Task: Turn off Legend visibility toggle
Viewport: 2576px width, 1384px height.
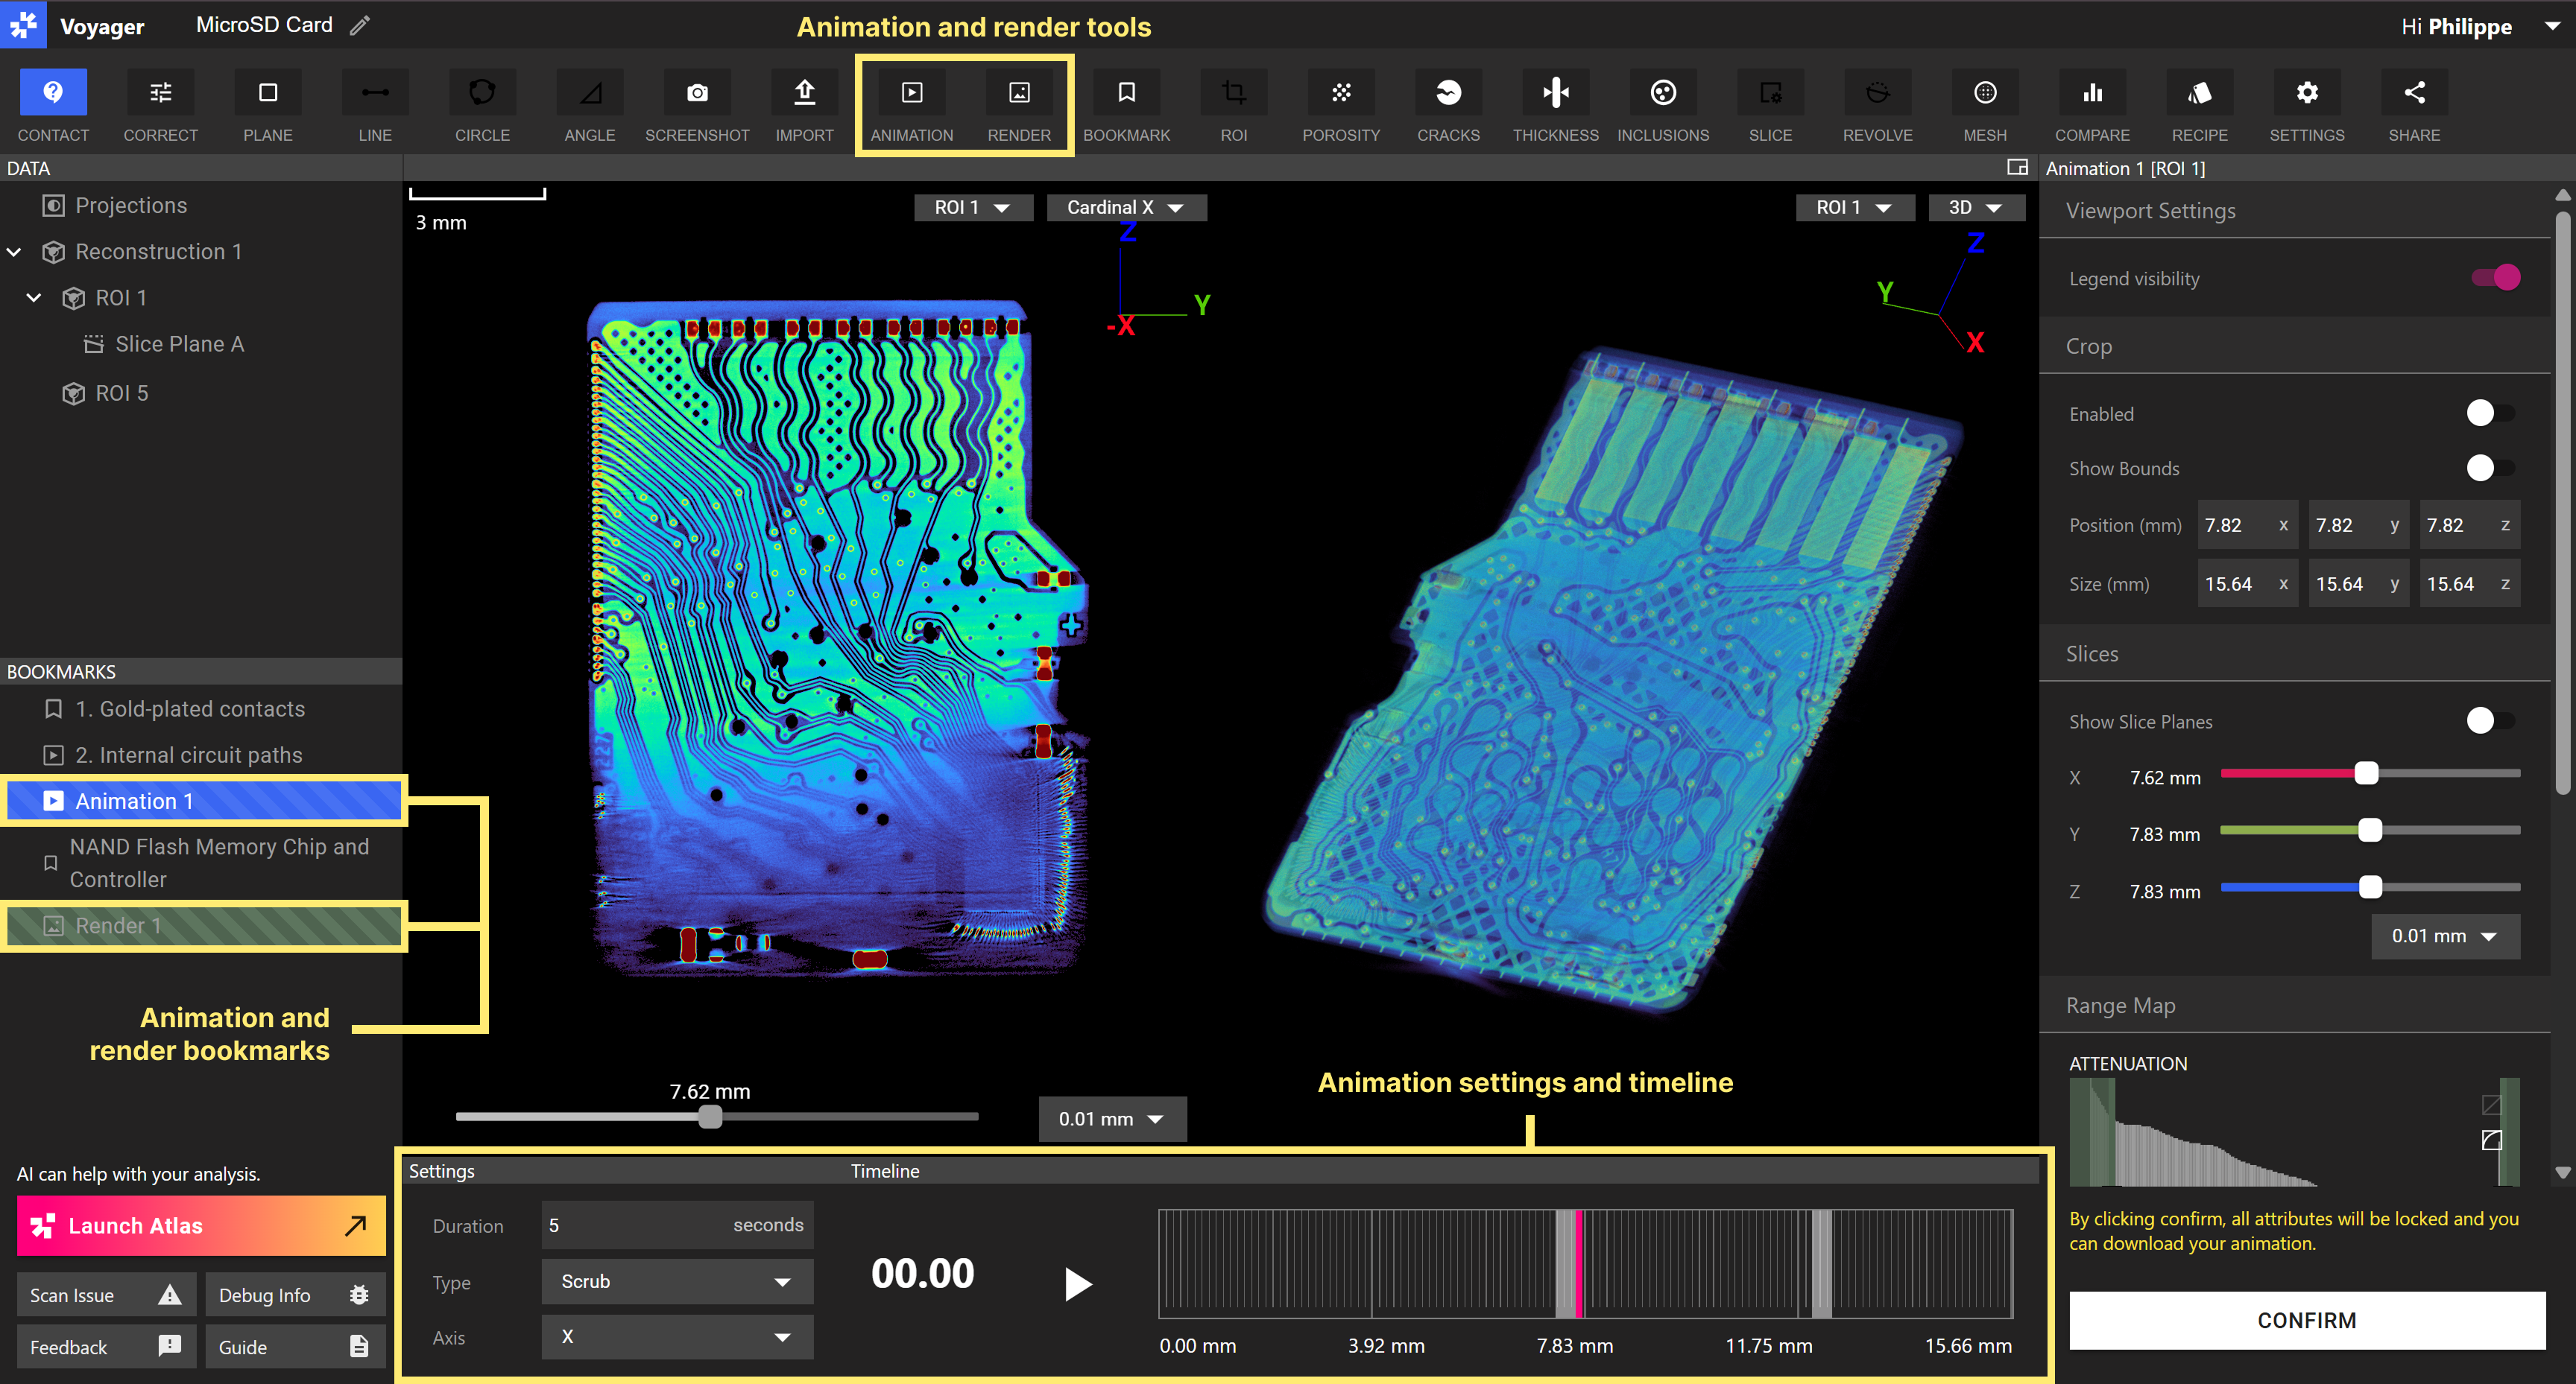Action: (2495, 278)
